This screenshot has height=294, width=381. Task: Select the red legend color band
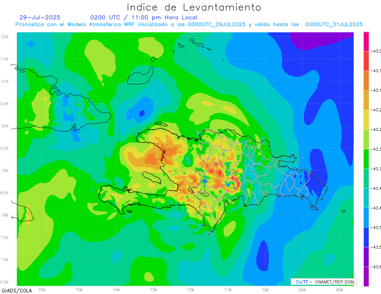pos(366,61)
